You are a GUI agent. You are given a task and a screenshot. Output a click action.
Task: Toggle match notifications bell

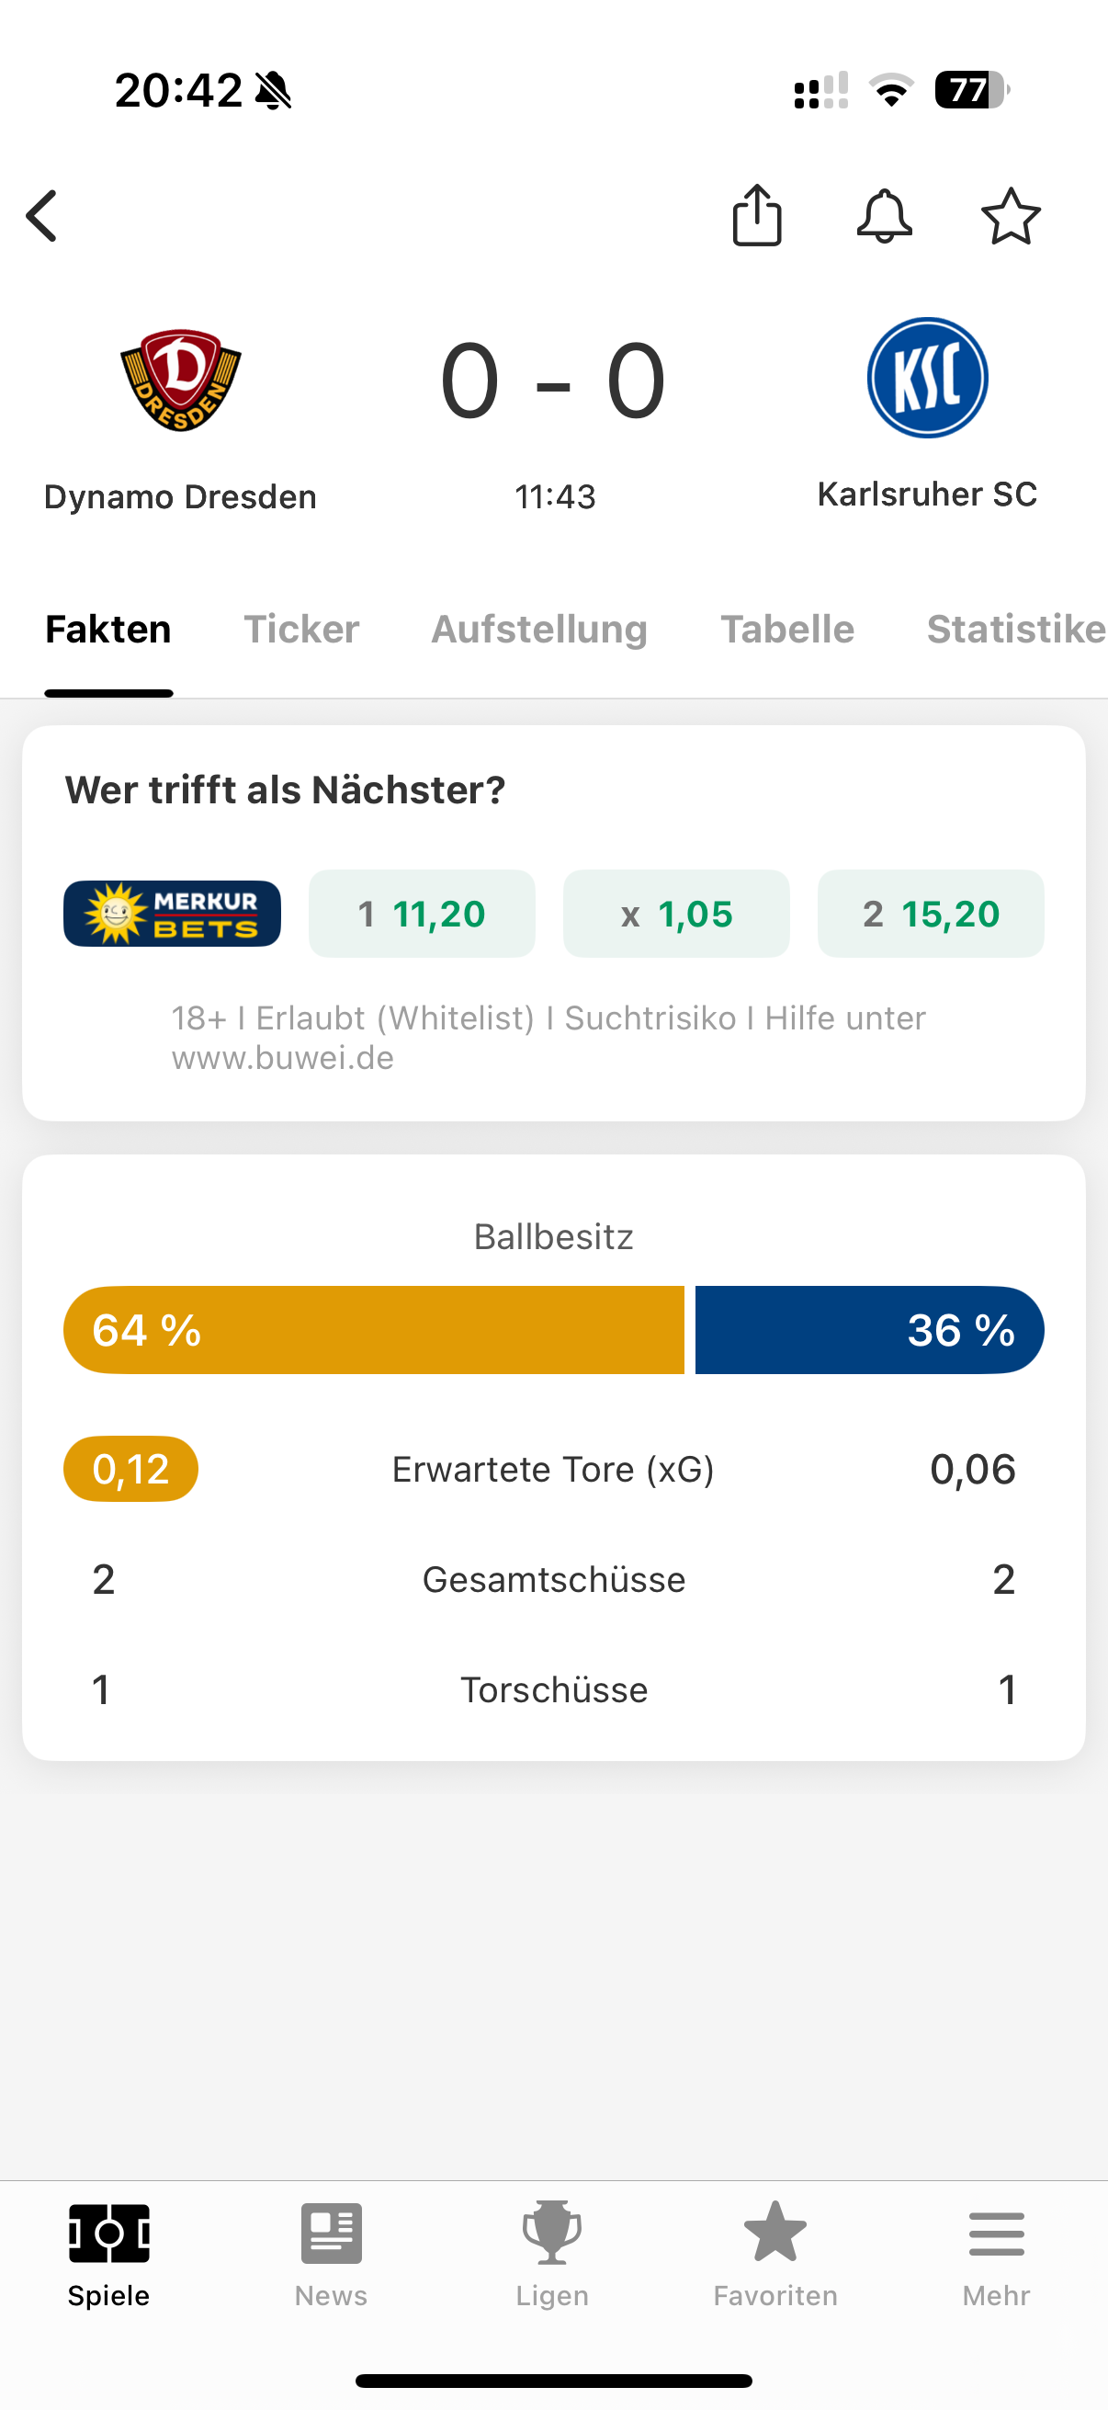click(884, 216)
